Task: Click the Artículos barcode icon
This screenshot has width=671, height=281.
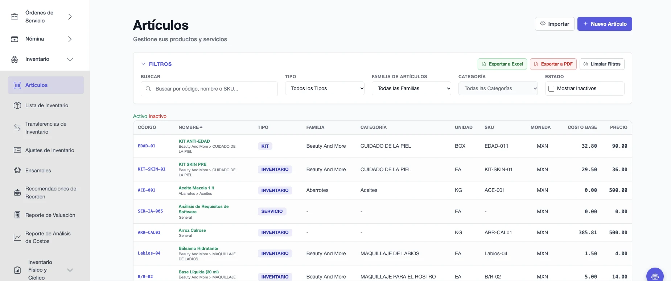Action: pyautogui.click(x=17, y=85)
